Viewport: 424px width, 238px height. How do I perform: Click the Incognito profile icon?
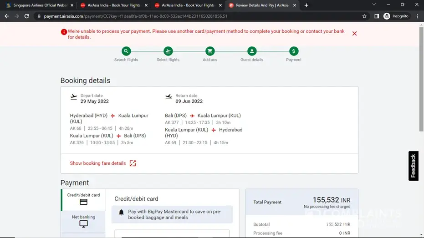tap(387, 16)
